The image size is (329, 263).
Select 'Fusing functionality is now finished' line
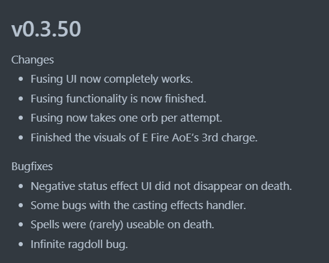click(118, 99)
